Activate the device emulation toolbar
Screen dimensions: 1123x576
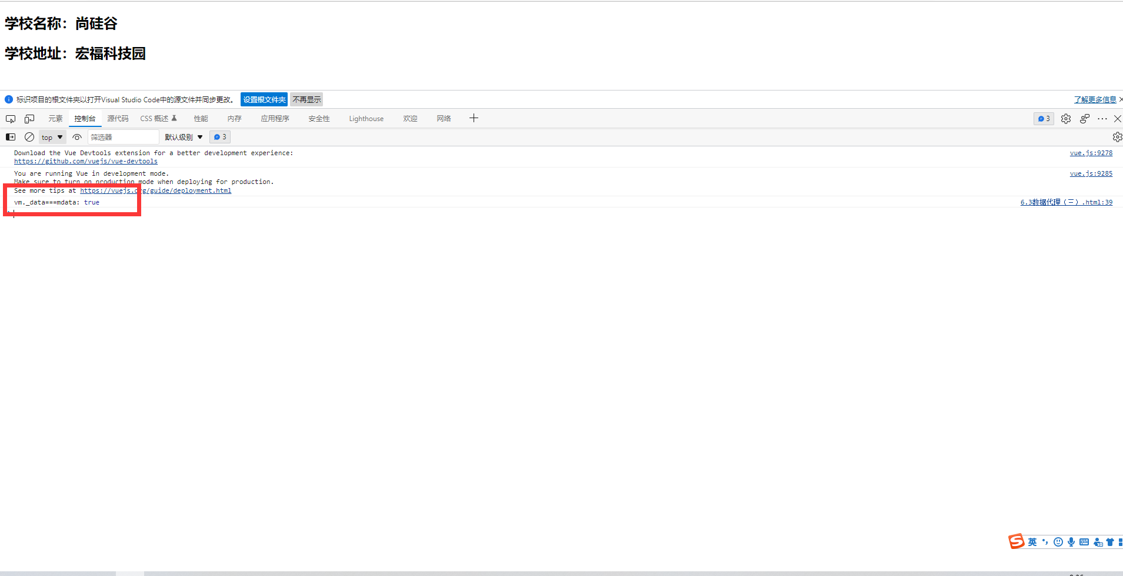coord(29,118)
